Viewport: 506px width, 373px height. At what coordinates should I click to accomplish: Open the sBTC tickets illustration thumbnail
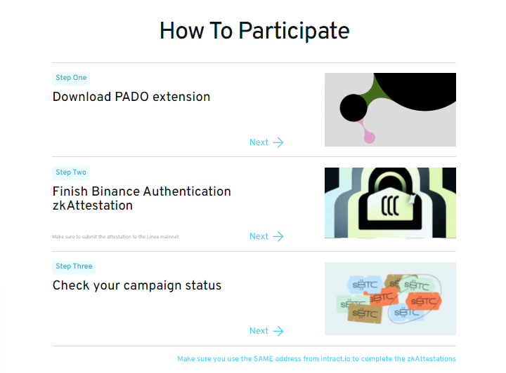point(390,299)
